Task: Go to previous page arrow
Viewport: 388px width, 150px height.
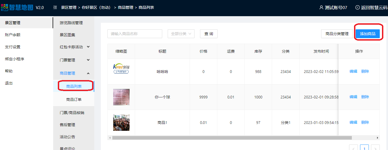Action: pyautogui.click(x=353, y=148)
